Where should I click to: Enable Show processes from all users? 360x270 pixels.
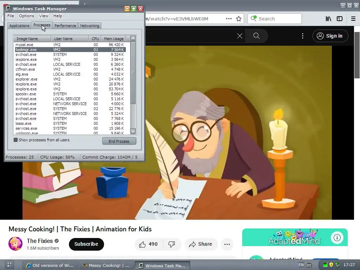(x=15, y=140)
